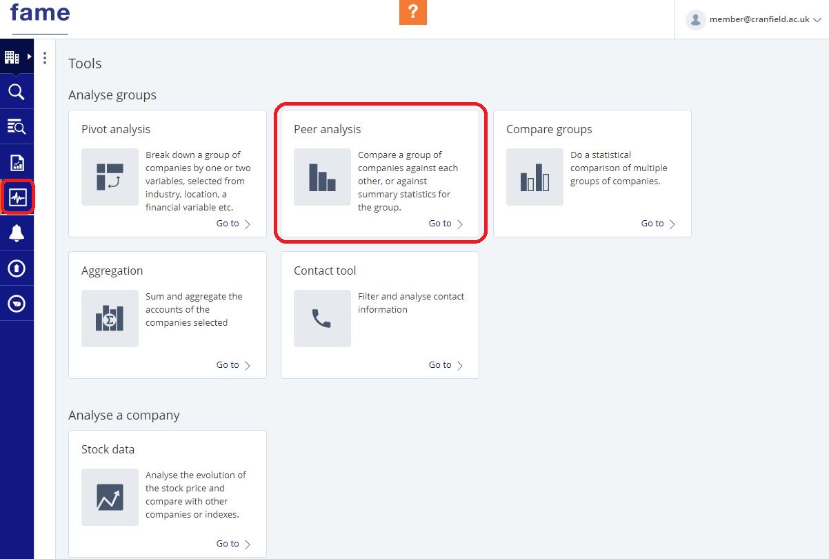Click the Compare groups bar chart icon
This screenshot has width=829, height=559.
(x=535, y=177)
